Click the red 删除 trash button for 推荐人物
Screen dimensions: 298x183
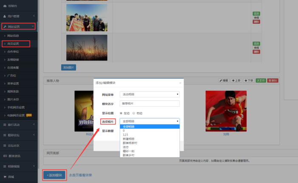(x=273, y=80)
